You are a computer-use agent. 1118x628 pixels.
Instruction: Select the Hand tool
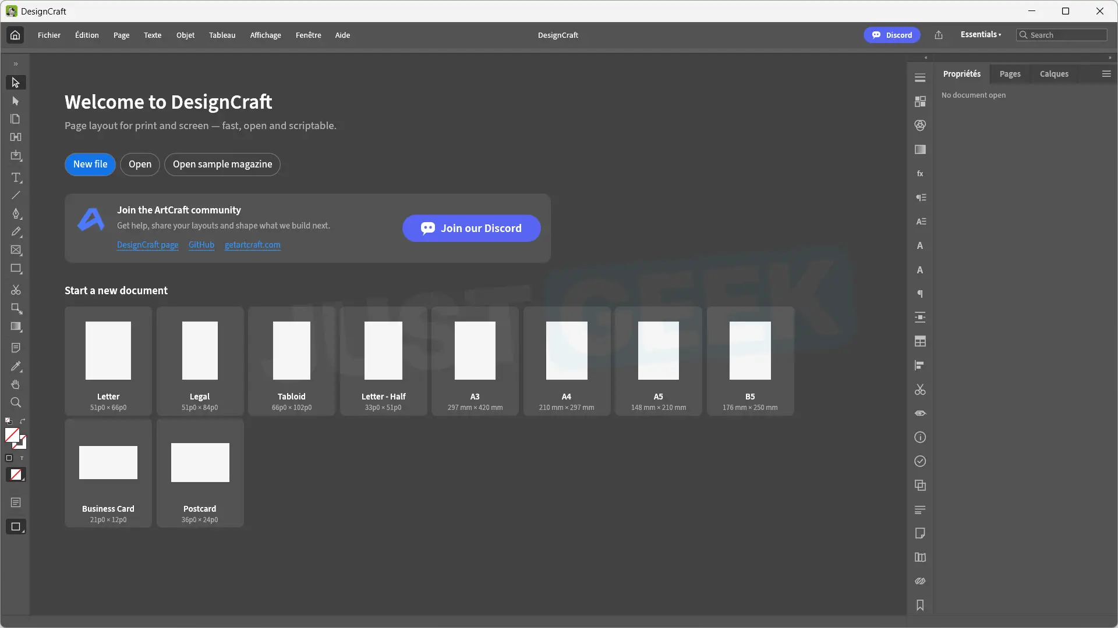pyautogui.click(x=16, y=384)
